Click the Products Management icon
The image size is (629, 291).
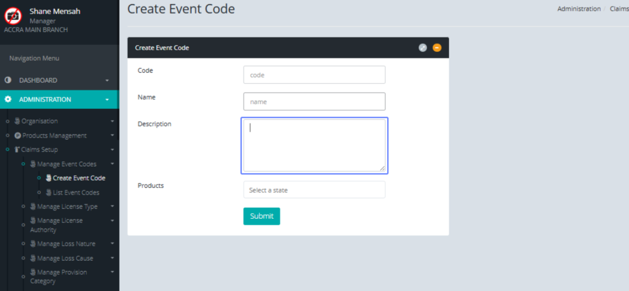point(18,136)
